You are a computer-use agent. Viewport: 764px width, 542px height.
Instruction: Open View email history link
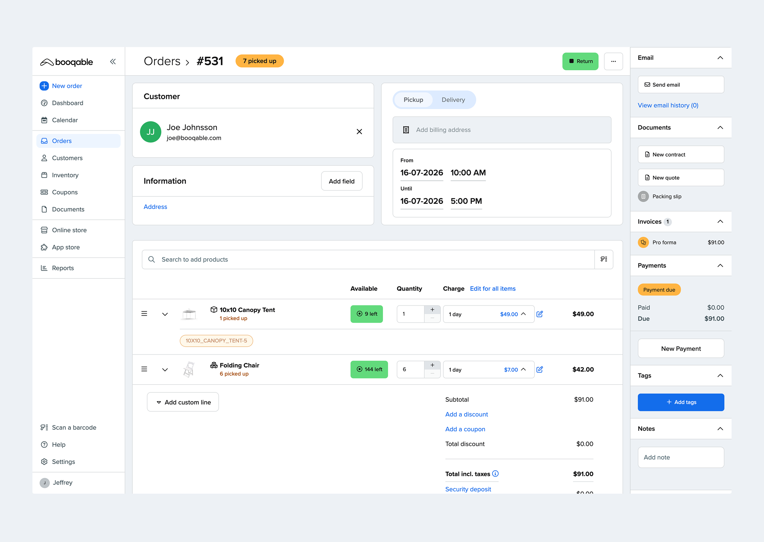668,106
